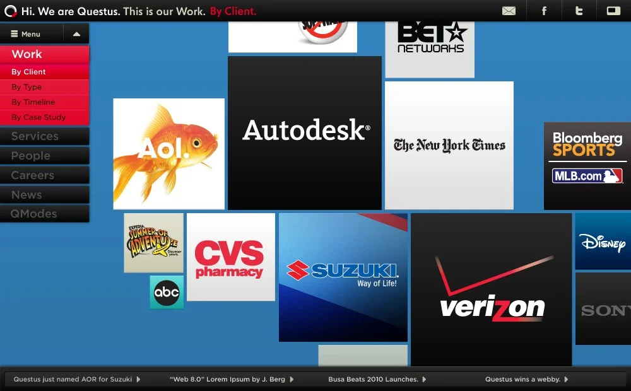Choose By Client submenu item
The height and width of the screenshot is (391, 631).
(x=44, y=72)
